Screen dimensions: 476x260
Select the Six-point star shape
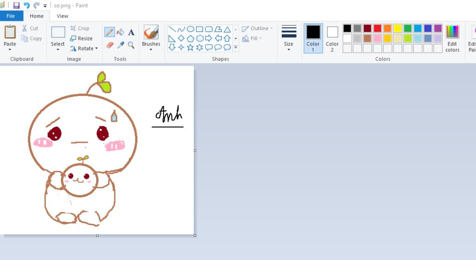[x=199, y=47]
